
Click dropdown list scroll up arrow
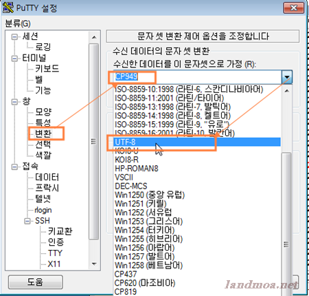pos(287,91)
